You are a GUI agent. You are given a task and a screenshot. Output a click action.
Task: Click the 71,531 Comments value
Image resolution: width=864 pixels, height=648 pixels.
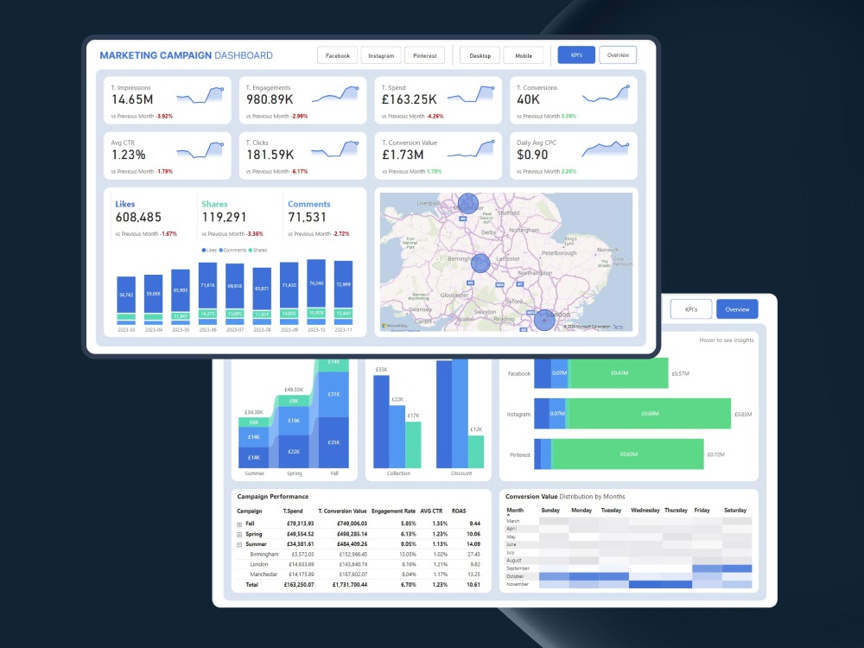click(307, 218)
